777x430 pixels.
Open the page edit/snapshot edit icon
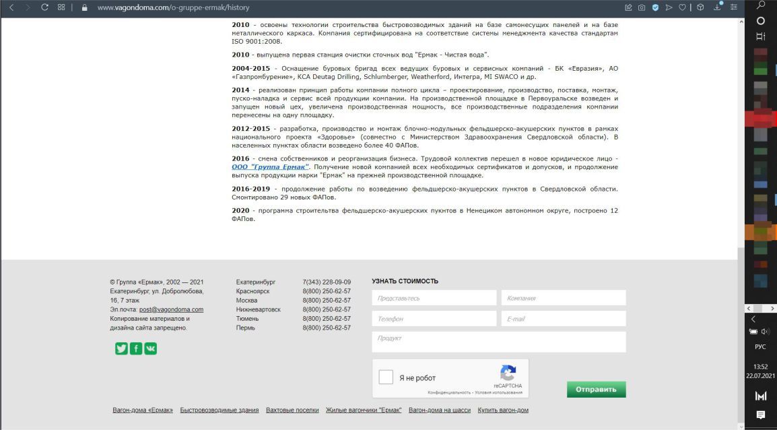[x=628, y=7]
